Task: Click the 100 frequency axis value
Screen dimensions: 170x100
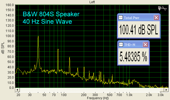Action: (x=64, y=95)
